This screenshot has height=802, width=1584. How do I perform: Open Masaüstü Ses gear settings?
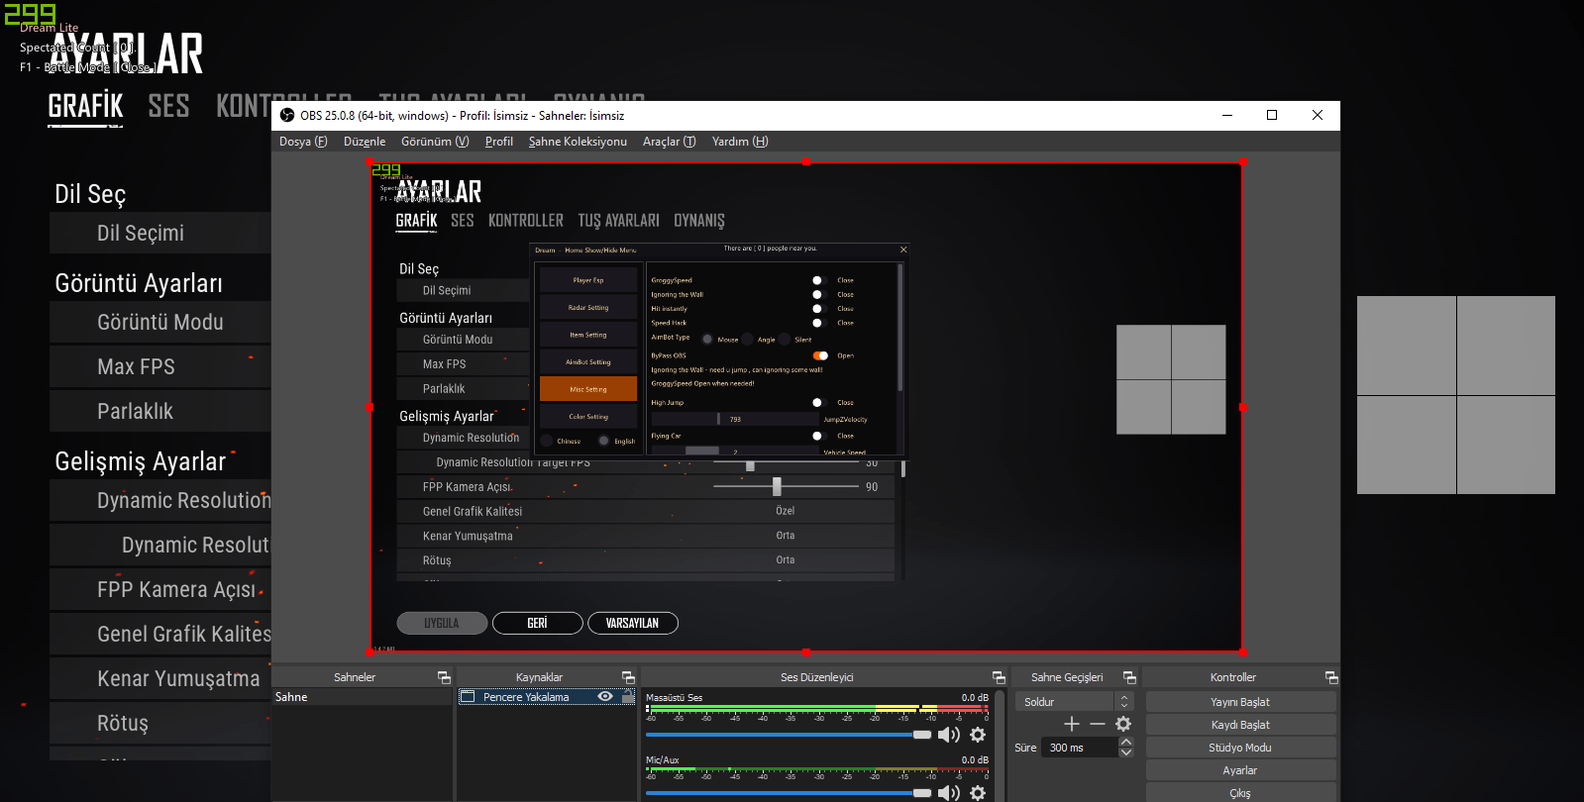pyautogui.click(x=978, y=735)
